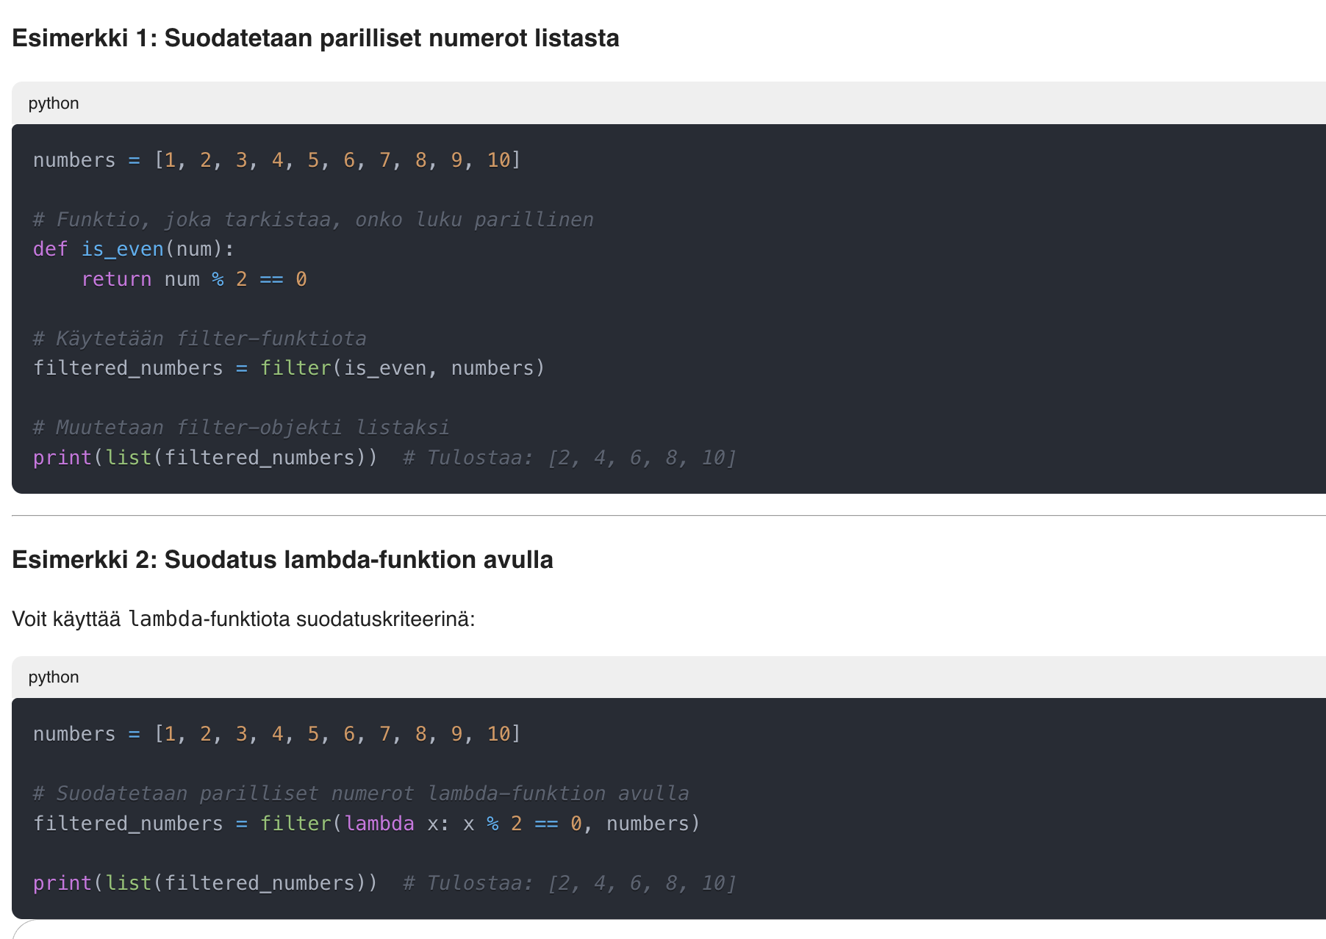Click the python label above the first code block

(54, 104)
